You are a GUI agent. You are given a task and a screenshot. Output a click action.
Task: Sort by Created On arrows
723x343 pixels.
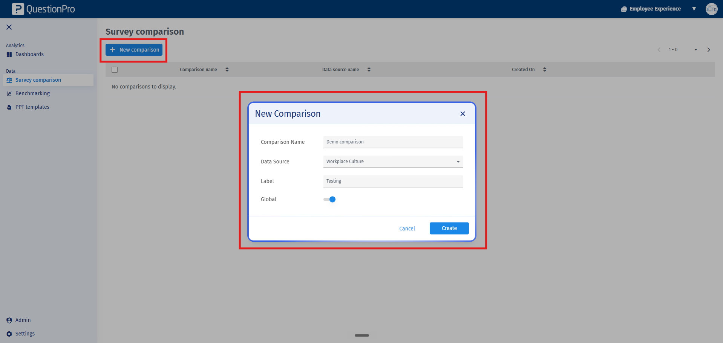[545, 70]
